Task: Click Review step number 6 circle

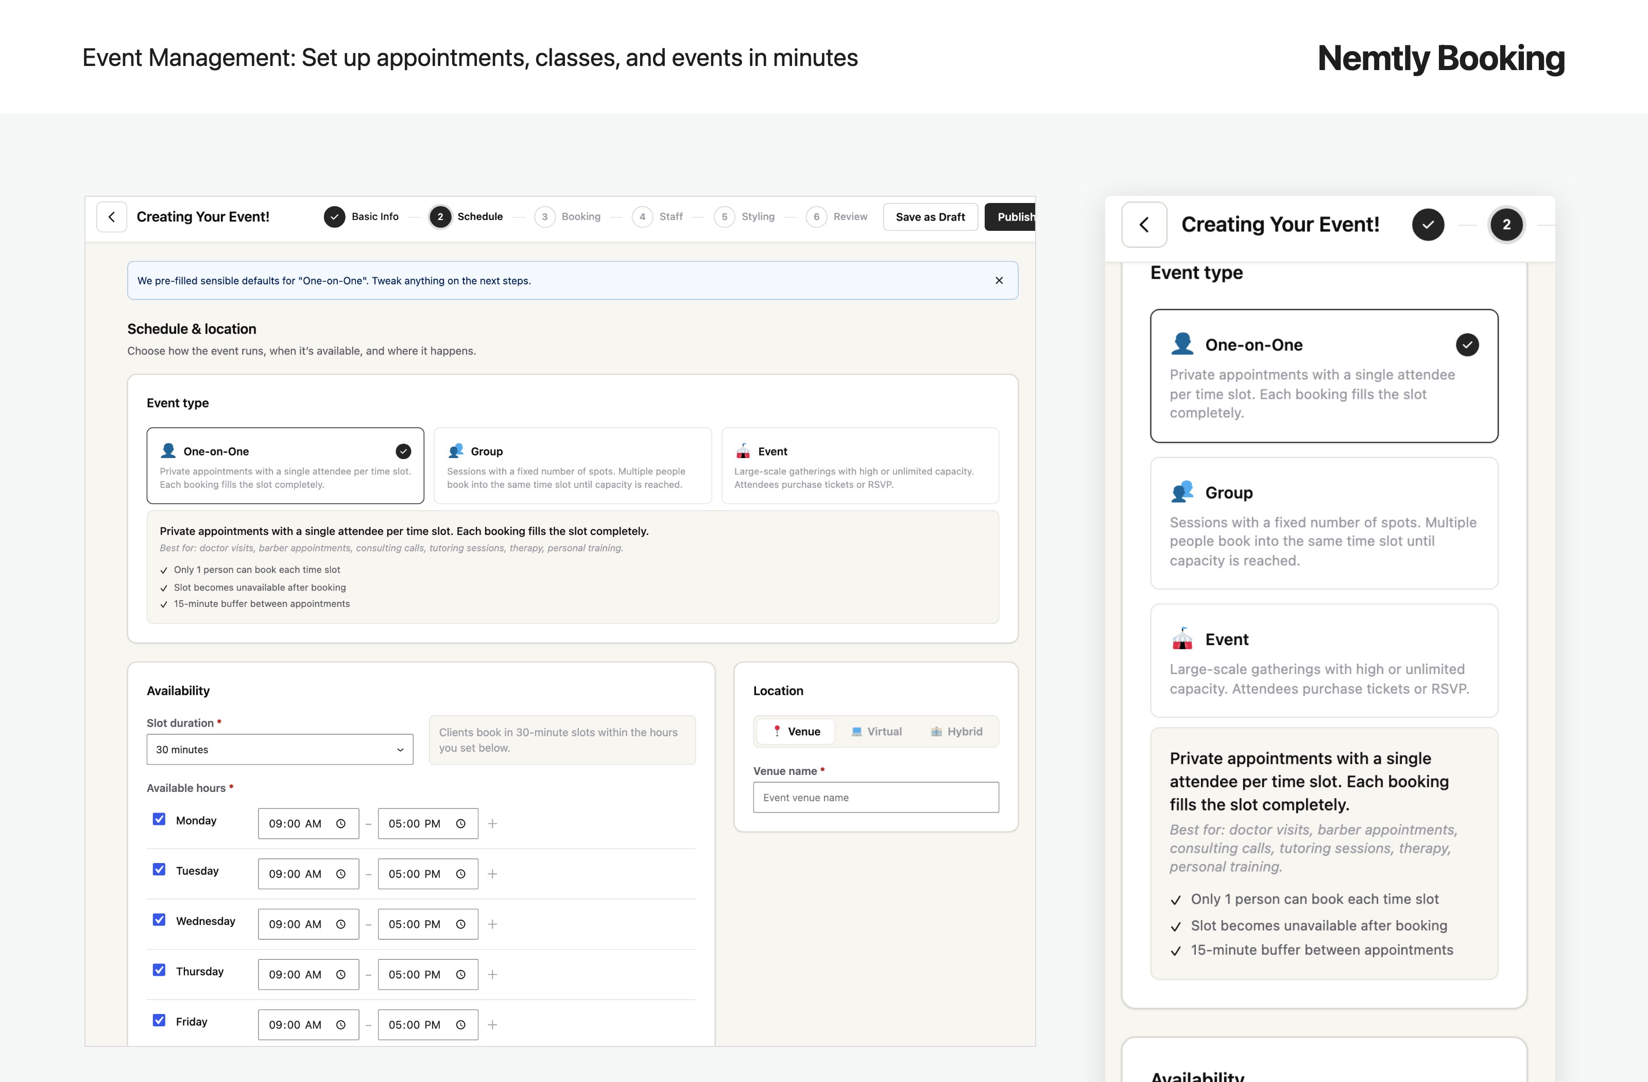Action: (816, 217)
